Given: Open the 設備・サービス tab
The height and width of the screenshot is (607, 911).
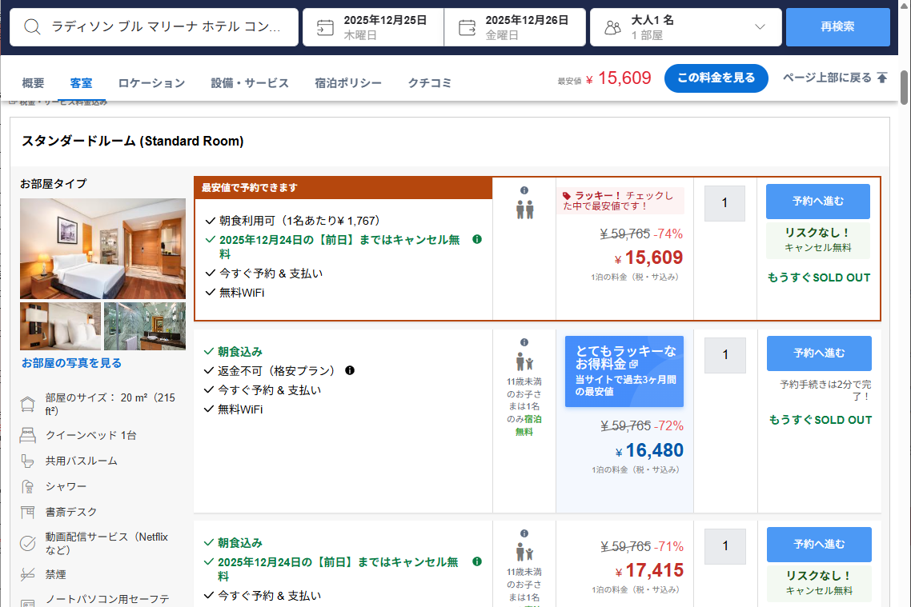Looking at the screenshot, I should click(x=250, y=83).
